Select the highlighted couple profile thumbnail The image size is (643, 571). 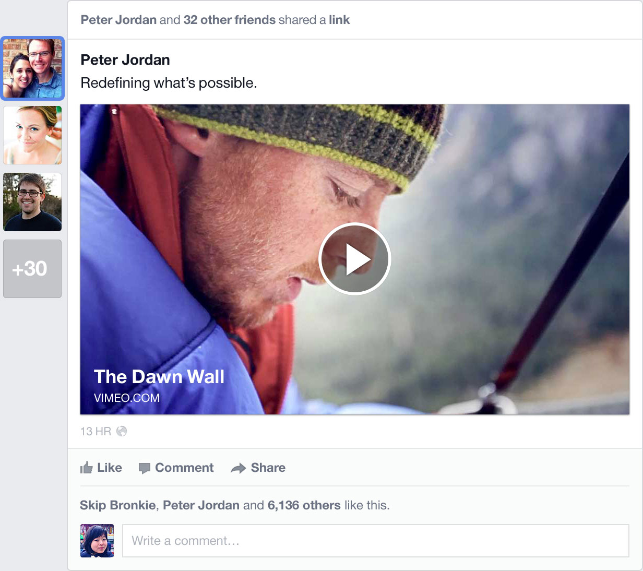tap(32, 68)
